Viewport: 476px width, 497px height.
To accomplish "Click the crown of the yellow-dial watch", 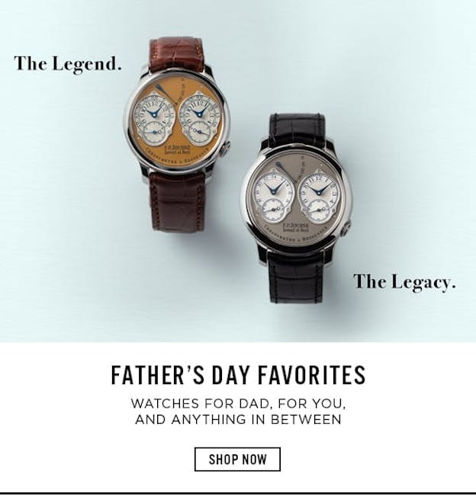I will point(226,149).
